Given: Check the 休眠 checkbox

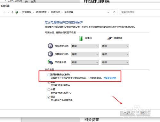Looking at the screenshot, I should pyautogui.click(x=49, y=90).
